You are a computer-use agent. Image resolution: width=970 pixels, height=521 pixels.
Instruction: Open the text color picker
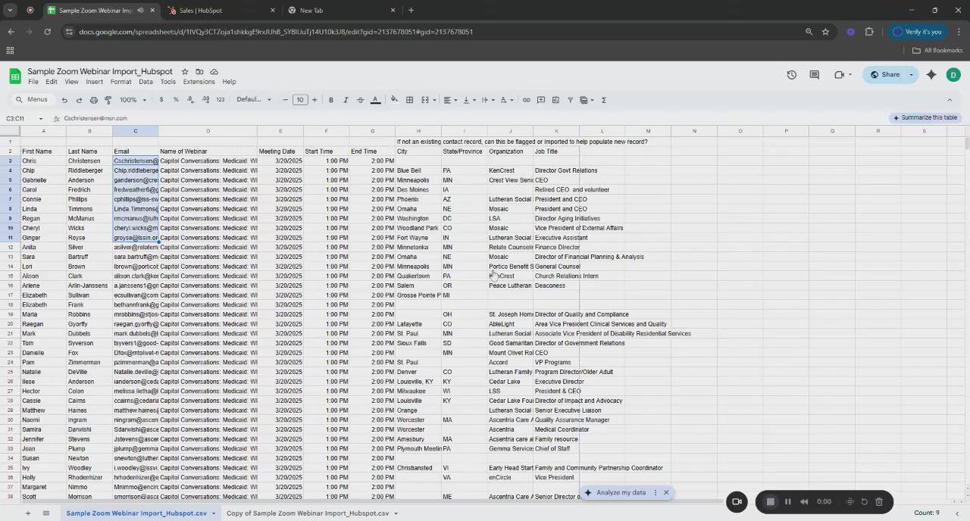[x=374, y=100]
